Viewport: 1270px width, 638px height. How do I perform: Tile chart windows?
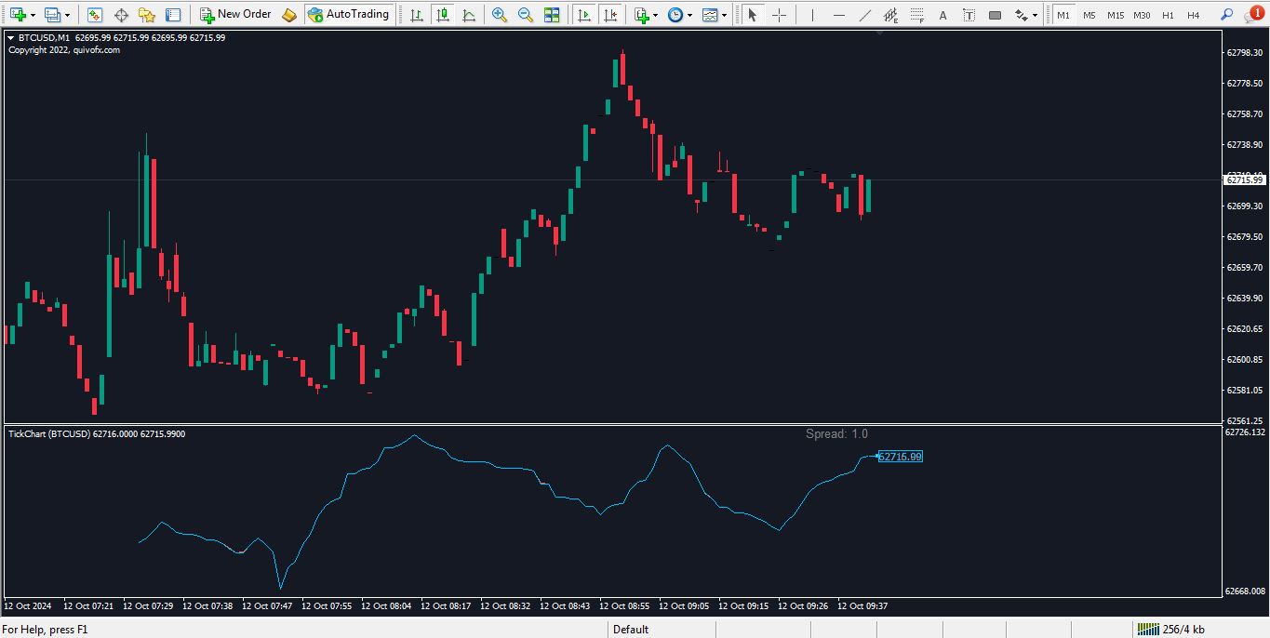pos(552,15)
